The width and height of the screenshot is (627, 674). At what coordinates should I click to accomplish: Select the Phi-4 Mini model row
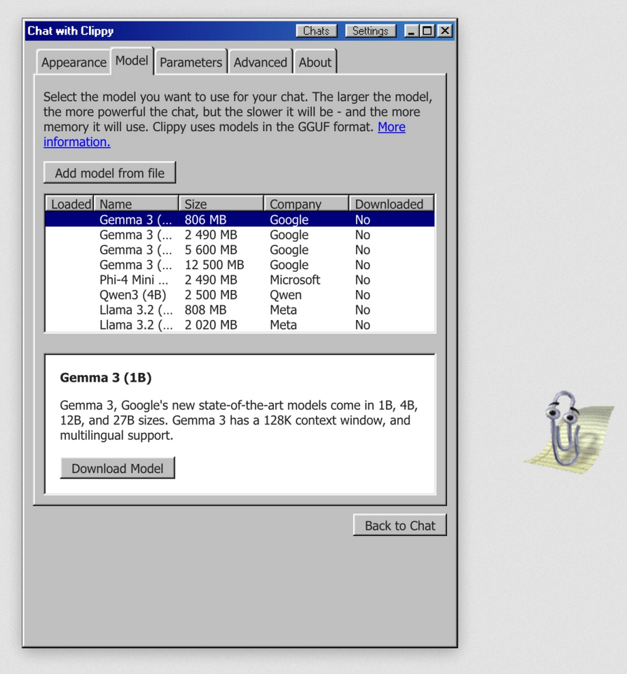pos(240,280)
